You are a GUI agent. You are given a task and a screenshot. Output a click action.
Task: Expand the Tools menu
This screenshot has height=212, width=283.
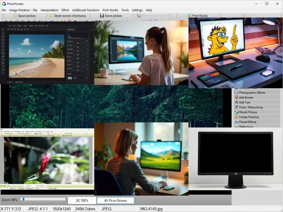[x=125, y=10]
